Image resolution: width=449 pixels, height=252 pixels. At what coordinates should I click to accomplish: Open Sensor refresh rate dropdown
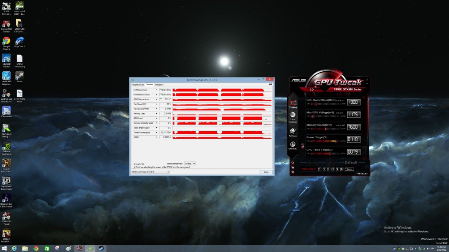click(189, 164)
